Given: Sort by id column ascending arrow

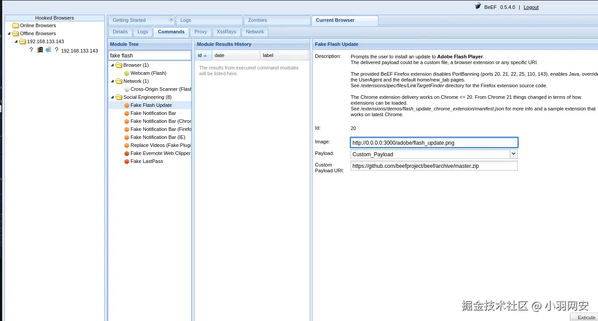Looking at the screenshot, I should [205, 56].
